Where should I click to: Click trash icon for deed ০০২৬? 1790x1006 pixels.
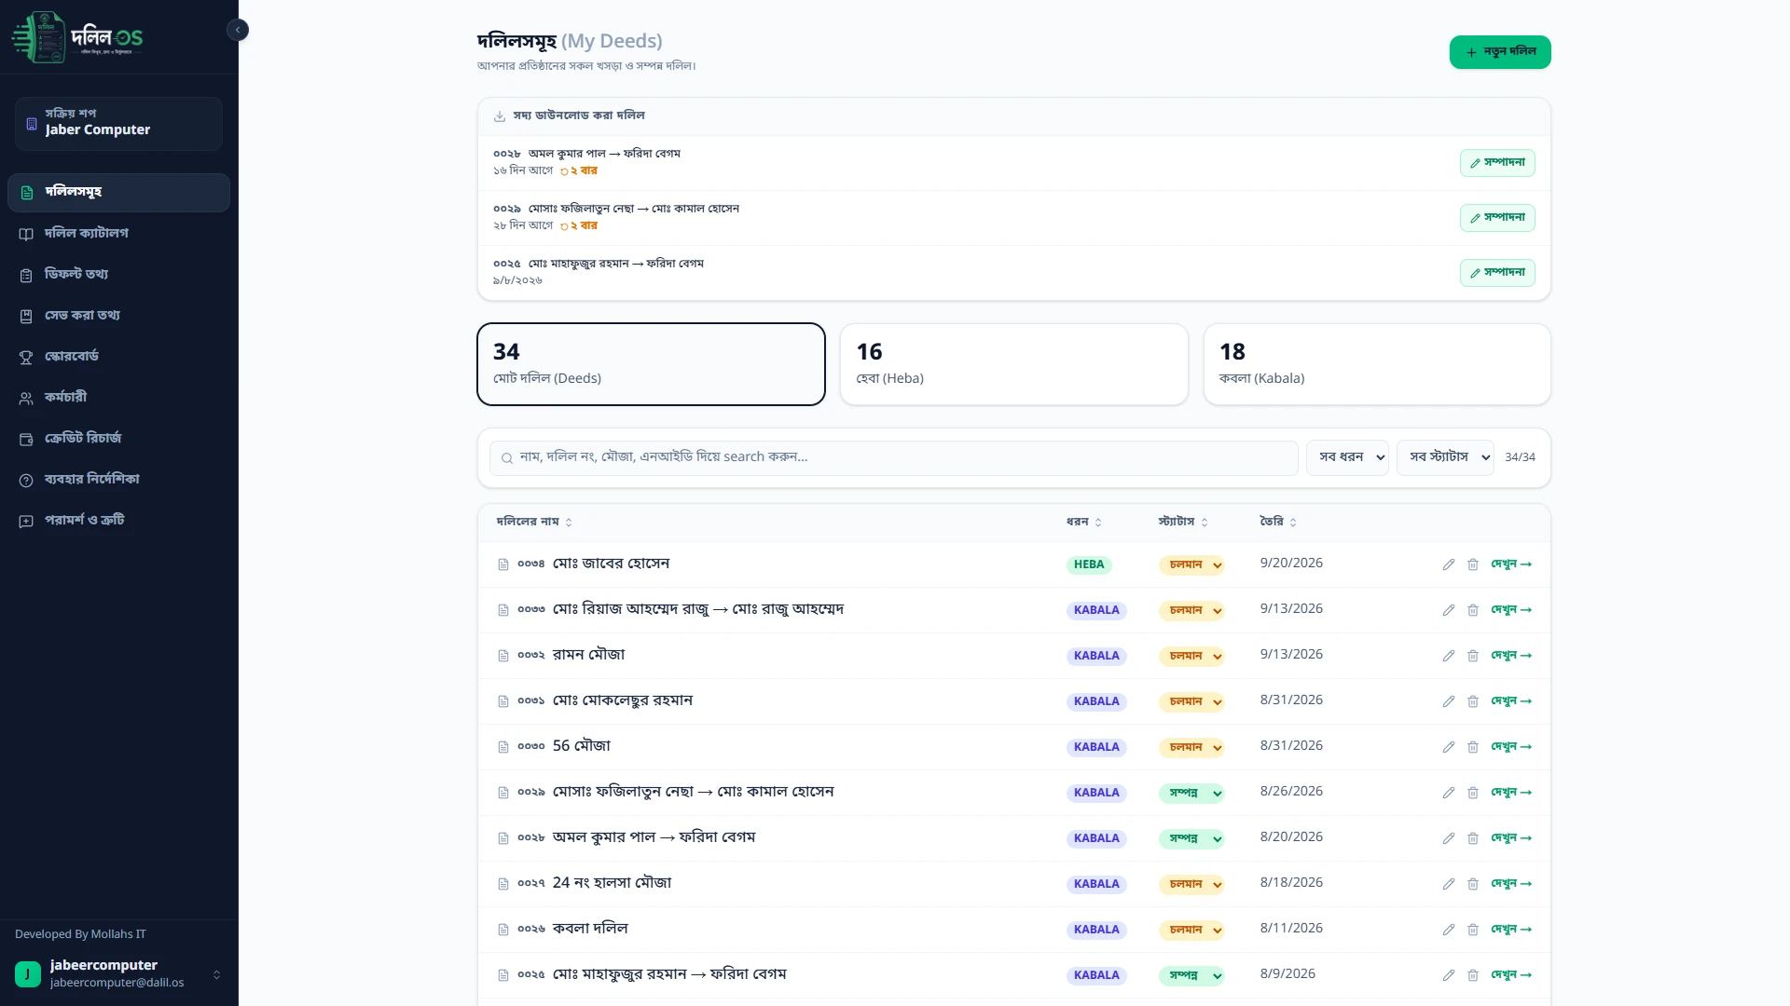tap(1473, 930)
